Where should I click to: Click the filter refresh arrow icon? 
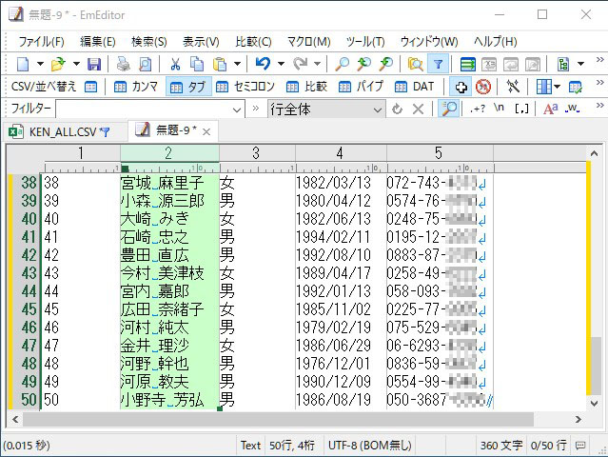(x=397, y=109)
